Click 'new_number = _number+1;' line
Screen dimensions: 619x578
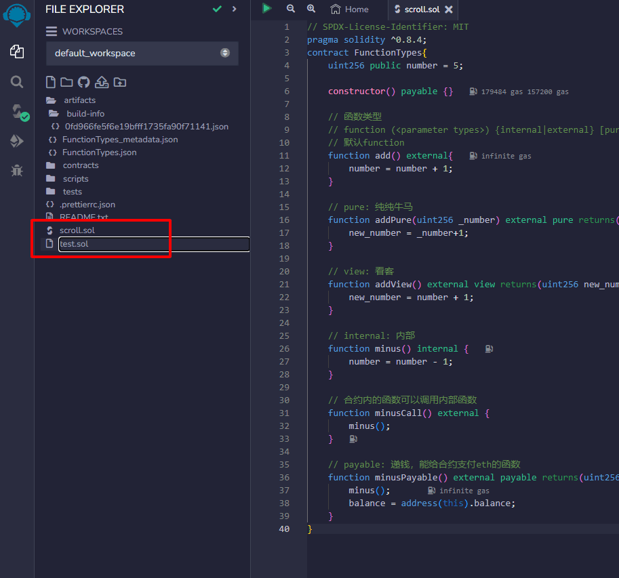tap(408, 233)
